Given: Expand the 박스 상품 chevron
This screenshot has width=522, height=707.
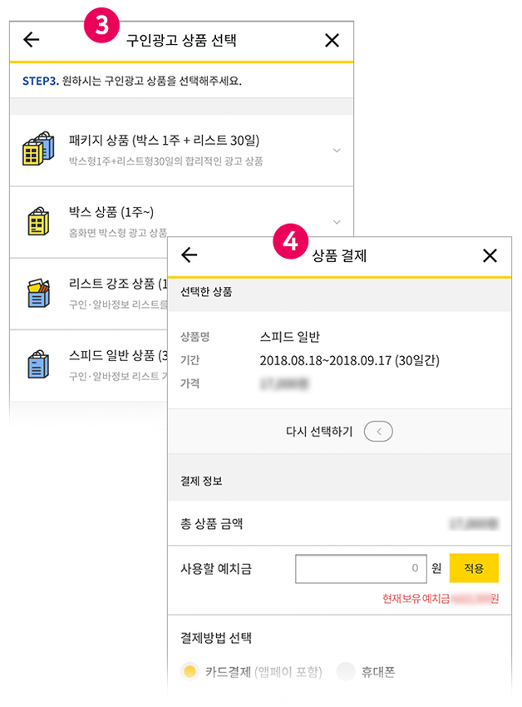Looking at the screenshot, I should coord(336,222).
